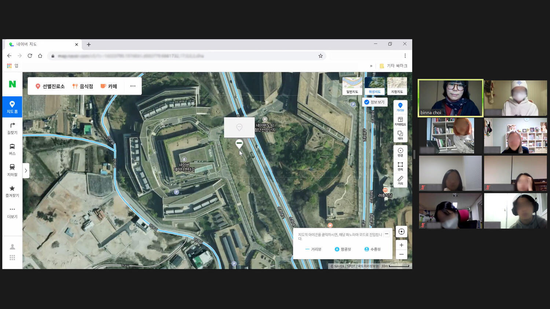
Task: Select the video tile of participant wearing headphones
Action: coord(516,211)
